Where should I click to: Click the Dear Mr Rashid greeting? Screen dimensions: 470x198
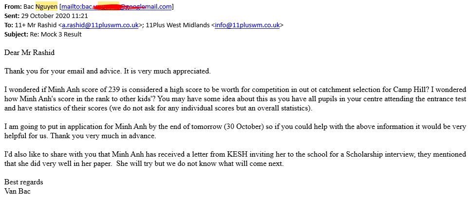[x=29, y=53]
